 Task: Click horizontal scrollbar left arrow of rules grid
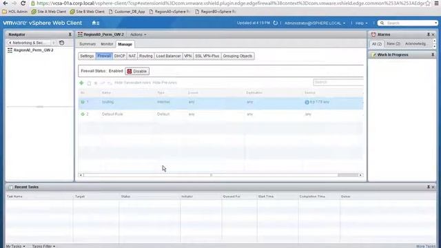pos(81,175)
